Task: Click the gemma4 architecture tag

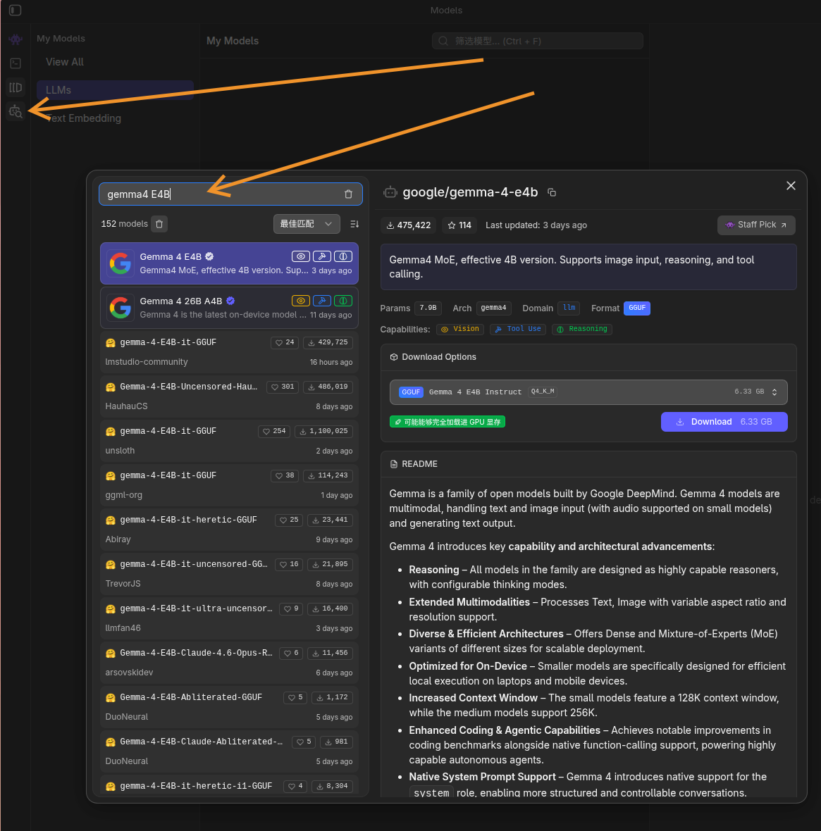Action: [x=493, y=308]
